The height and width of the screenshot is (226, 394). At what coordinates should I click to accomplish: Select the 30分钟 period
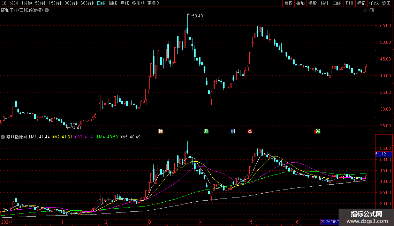(x=71, y=3)
